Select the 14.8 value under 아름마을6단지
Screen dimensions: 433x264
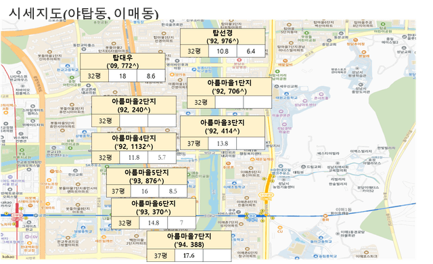(x=154, y=223)
